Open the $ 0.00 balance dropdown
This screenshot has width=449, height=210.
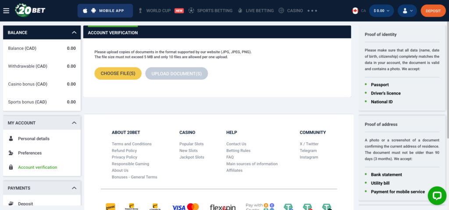pos(381,10)
